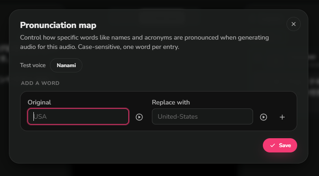Focus the Original word input field

tap(78, 116)
